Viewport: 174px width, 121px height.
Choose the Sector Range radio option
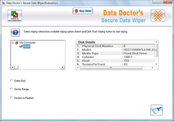pos(11,89)
